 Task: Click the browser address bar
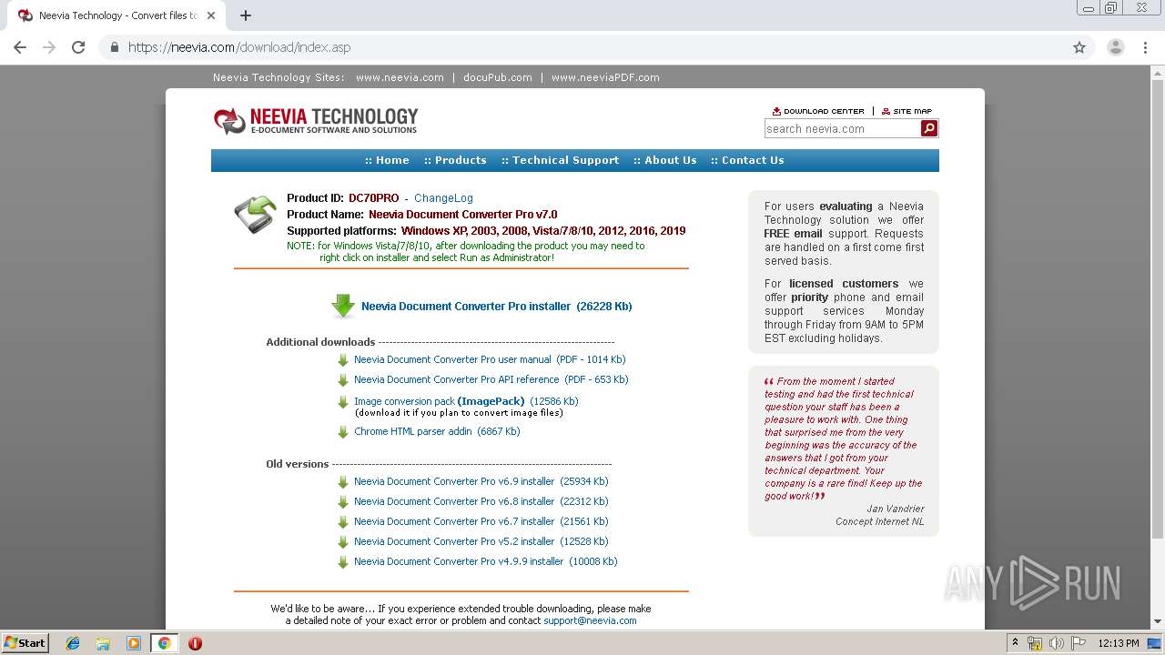(x=582, y=47)
